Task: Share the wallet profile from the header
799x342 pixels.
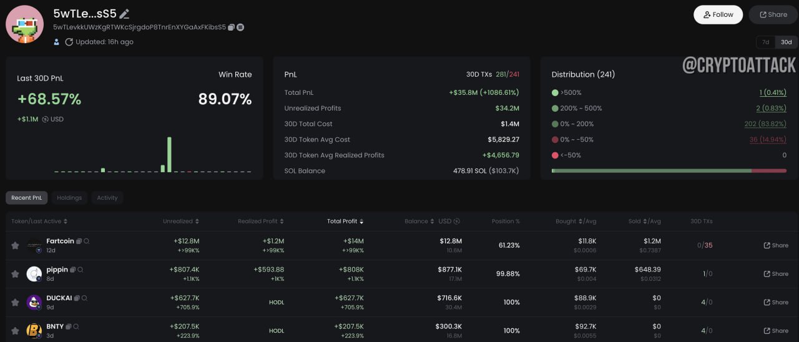Action: [x=773, y=15]
